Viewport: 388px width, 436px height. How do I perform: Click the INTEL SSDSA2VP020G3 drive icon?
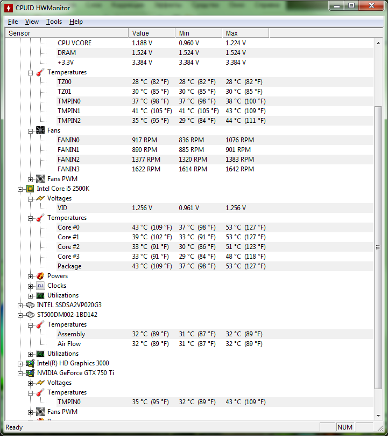click(30, 305)
